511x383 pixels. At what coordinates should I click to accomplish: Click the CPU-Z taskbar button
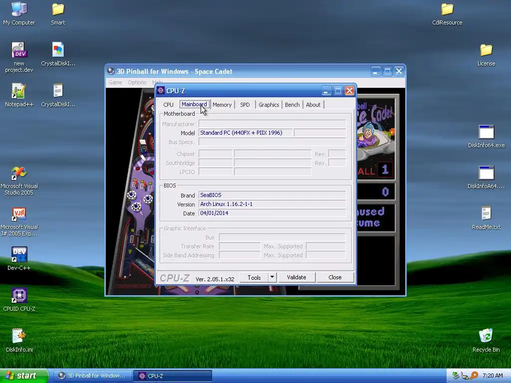click(x=172, y=376)
